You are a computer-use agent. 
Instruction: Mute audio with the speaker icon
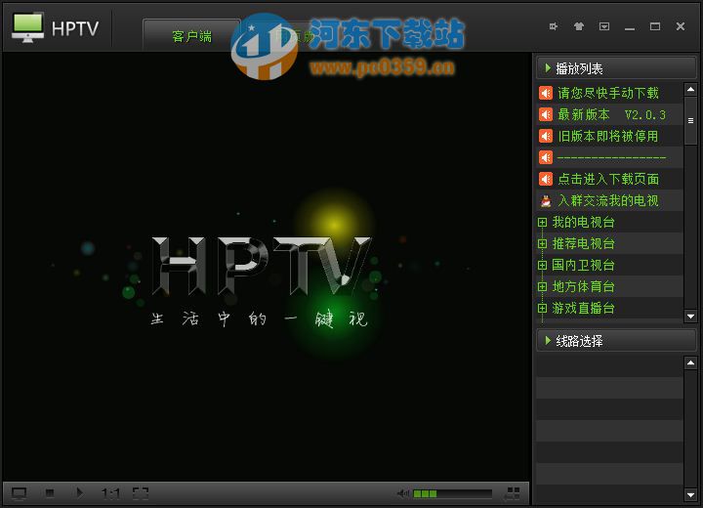(x=402, y=493)
